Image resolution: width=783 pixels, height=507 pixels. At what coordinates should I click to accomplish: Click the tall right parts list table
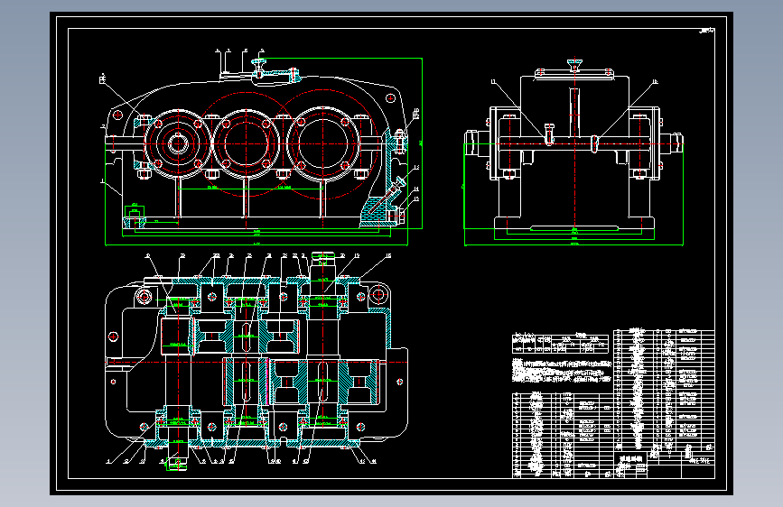click(664, 392)
